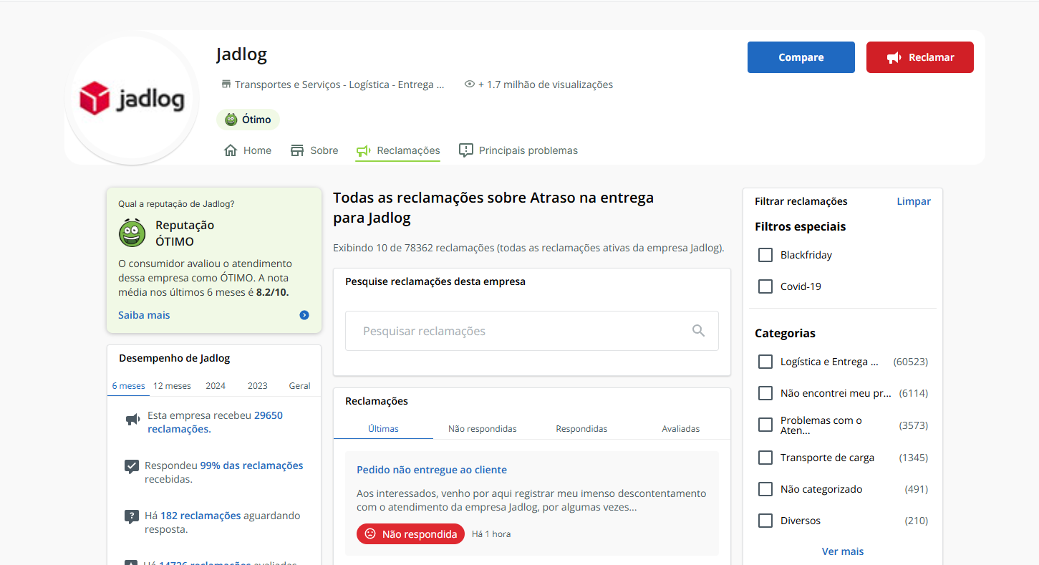Click the 182 reclamações link
1039x565 pixels.
[200, 516]
